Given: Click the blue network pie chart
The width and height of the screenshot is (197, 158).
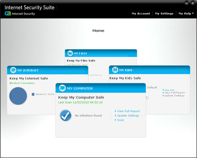Looking at the screenshot, I should (x=18, y=96).
